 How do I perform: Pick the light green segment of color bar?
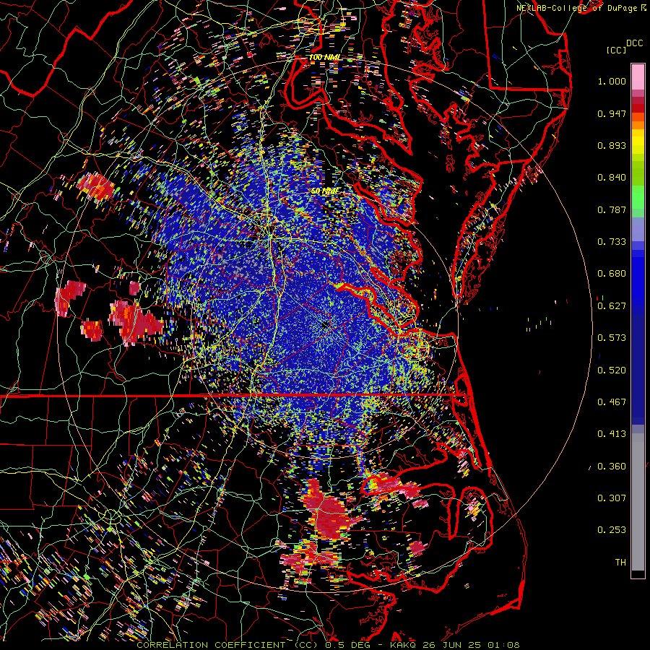click(x=638, y=197)
